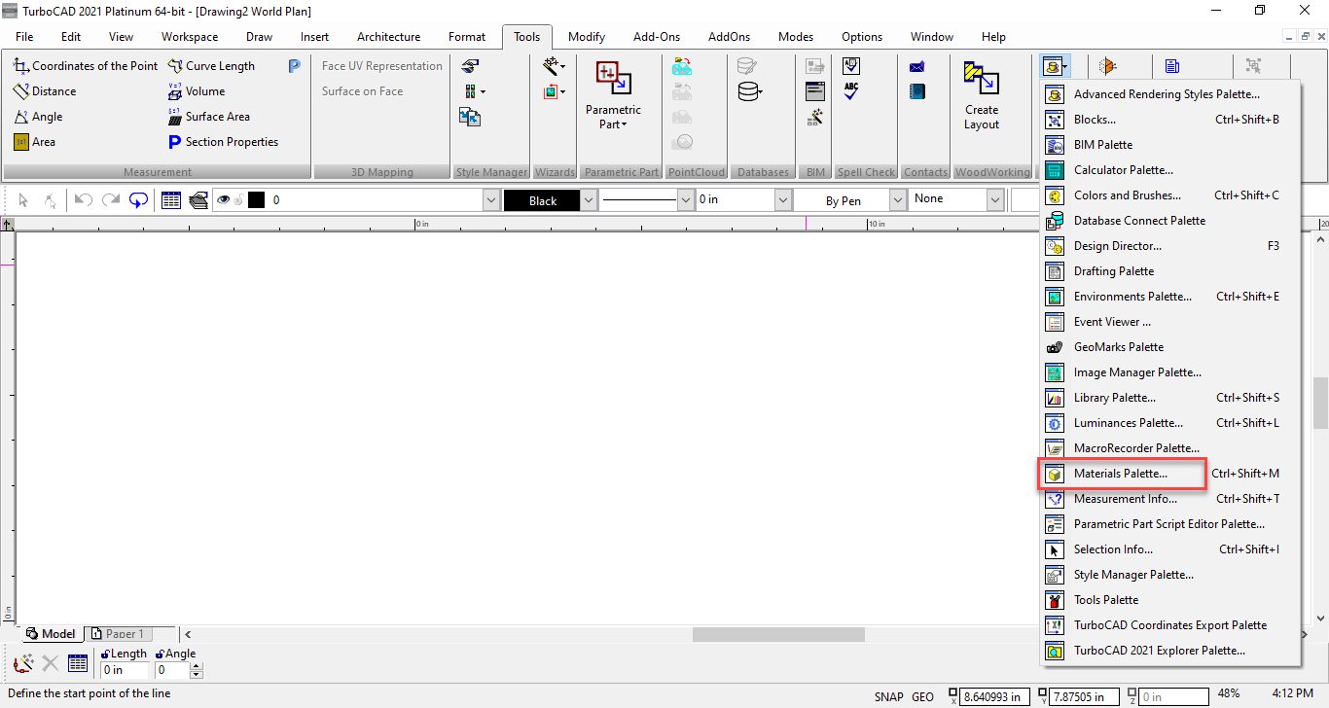
Task: Expand the layer dropdown showing 0
Action: [x=491, y=200]
